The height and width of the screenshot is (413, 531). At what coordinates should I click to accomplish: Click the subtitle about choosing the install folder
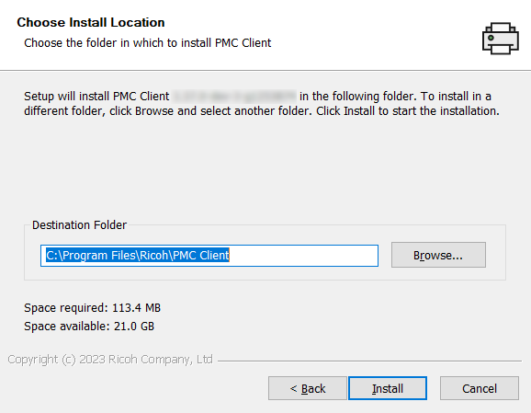148,42
